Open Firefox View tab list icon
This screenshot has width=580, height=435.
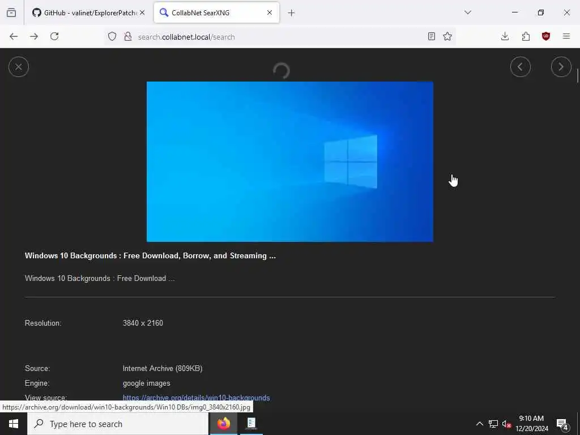pyautogui.click(x=11, y=12)
